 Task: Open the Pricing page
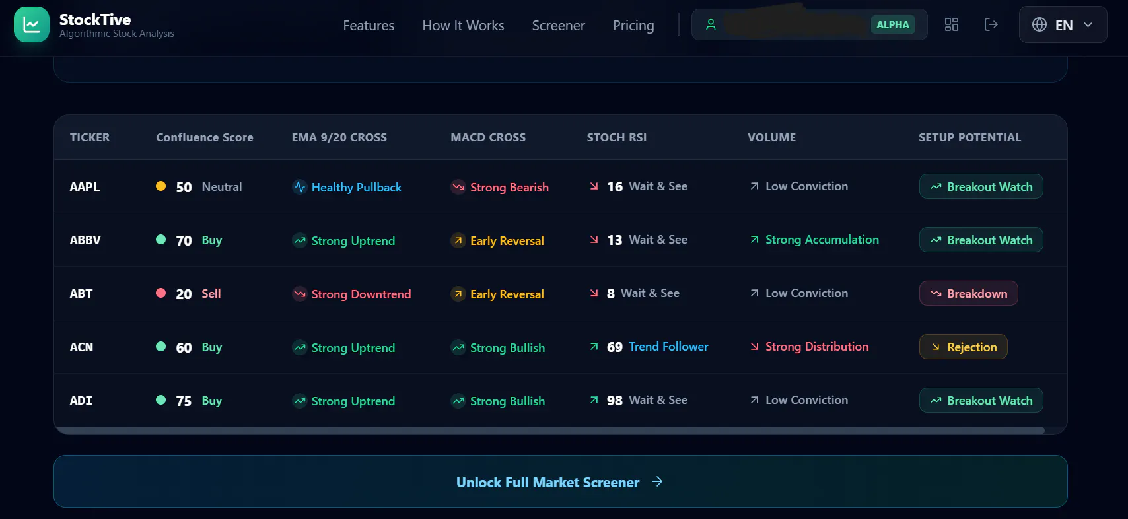coord(633,25)
